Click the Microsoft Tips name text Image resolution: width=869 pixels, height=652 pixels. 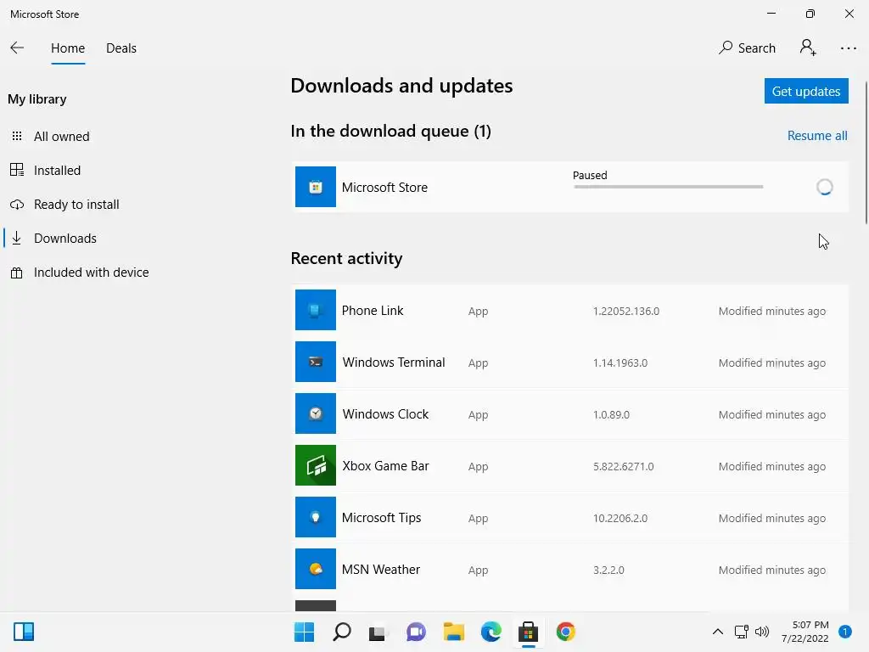[381, 518]
